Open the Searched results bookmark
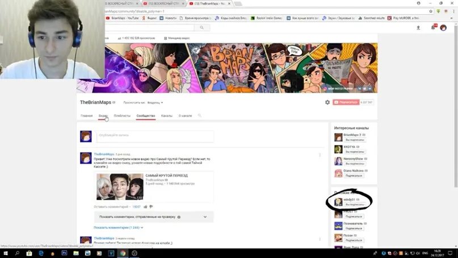The height and width of the screenshot is (258, 458). 371,18
